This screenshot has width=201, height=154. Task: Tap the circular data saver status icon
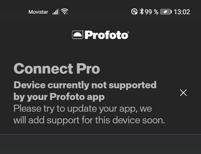[134, 12]
